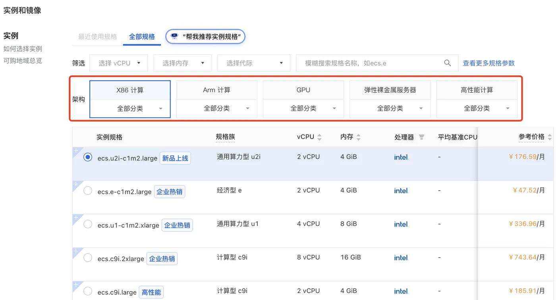Image resolution: width=556 pixels, height=300 pixels.
Task: Select ecs.u1-c1m2.xlarge radio button
Action: coord(88,224)
